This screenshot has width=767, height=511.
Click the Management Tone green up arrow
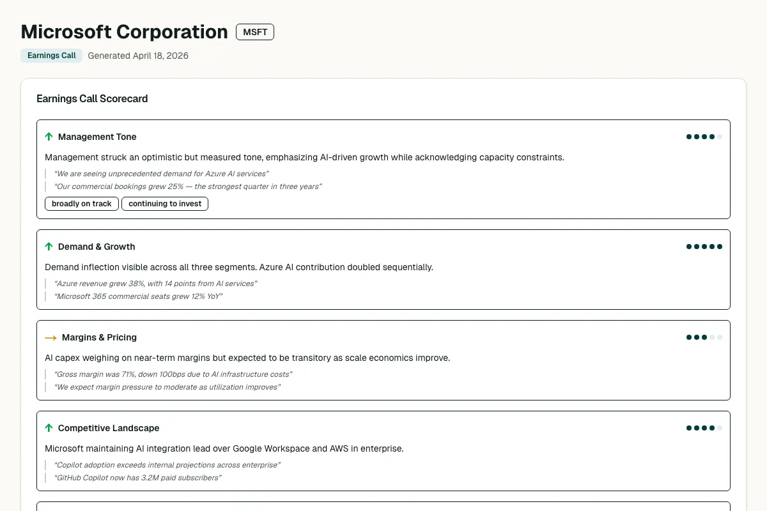[x=49, y=137]
